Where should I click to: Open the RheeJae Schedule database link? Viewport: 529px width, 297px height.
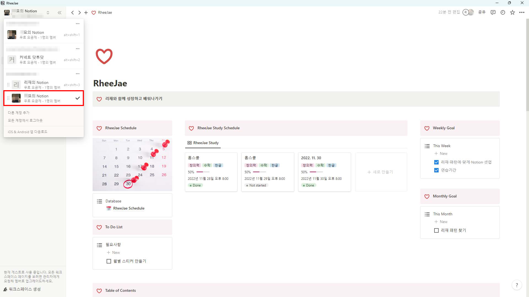pyautogui.click(x=129, y=208)
